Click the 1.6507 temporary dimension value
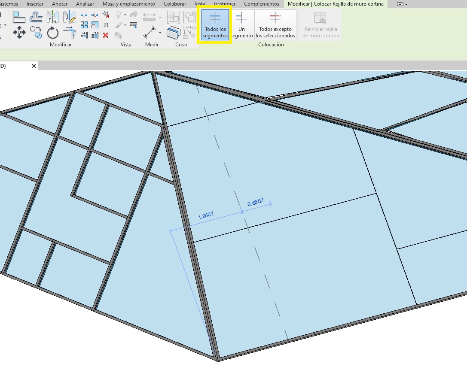 [205, 216]
